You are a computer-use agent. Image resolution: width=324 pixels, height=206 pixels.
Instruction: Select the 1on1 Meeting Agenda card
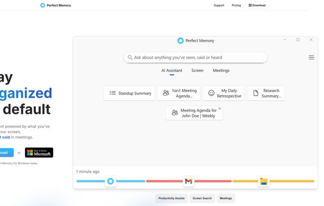point(178,93)
